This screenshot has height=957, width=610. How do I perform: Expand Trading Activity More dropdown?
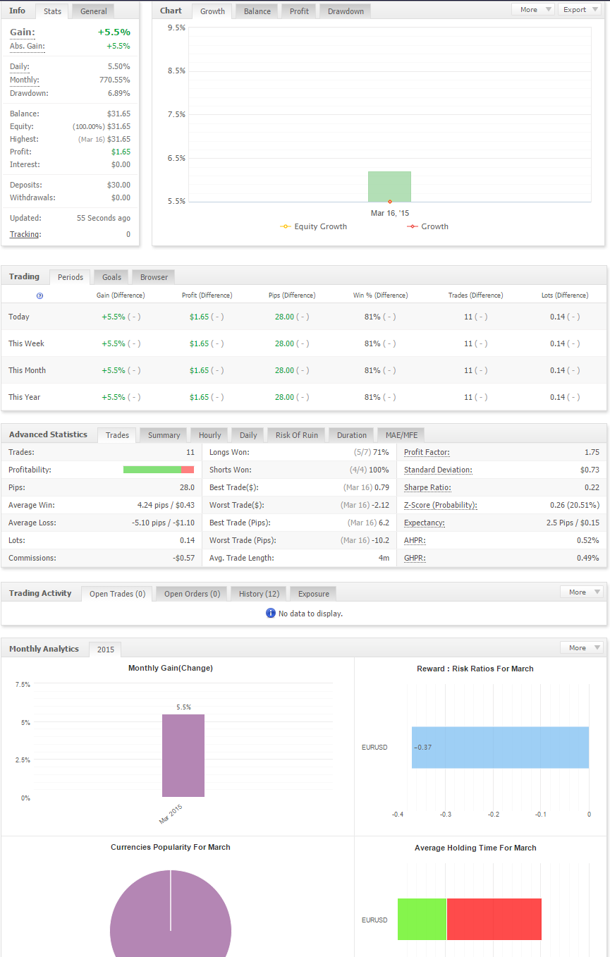tap(582, 592)
